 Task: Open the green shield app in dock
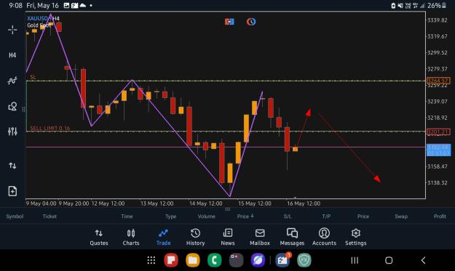304,260
